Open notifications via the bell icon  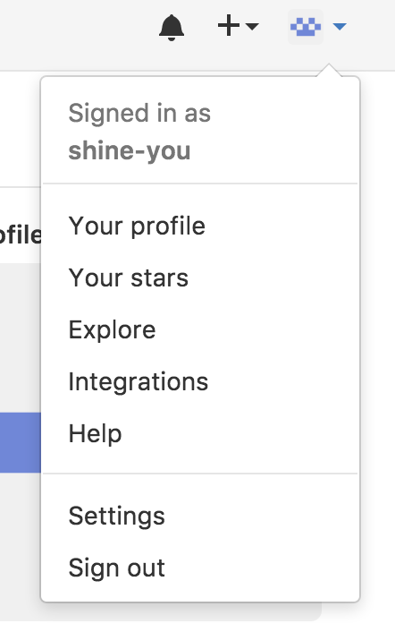(x=172, y=28)
